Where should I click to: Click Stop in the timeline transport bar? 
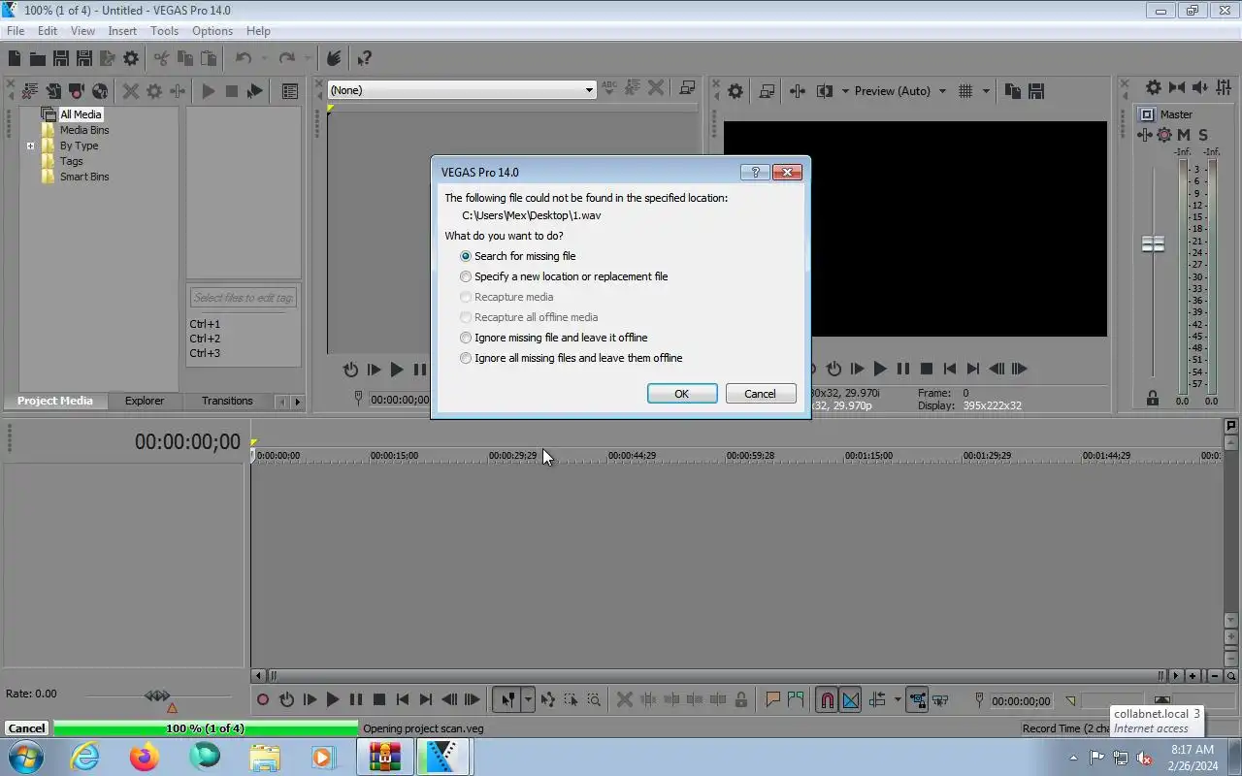[x=379, y=699]
